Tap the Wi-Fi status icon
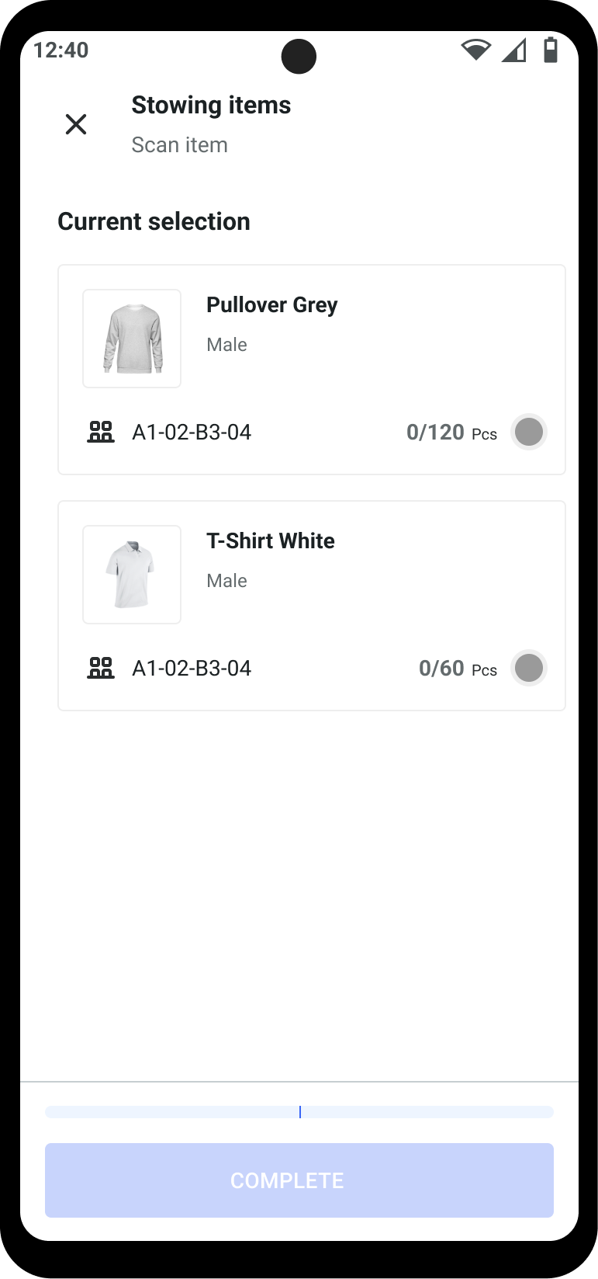The width and height of the screenshot is (598, 1279). pyautogui.click(x=475, y=50)
